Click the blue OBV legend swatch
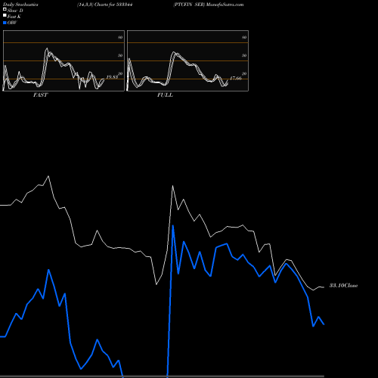This screenshot has width=378, height=378. 5,23
